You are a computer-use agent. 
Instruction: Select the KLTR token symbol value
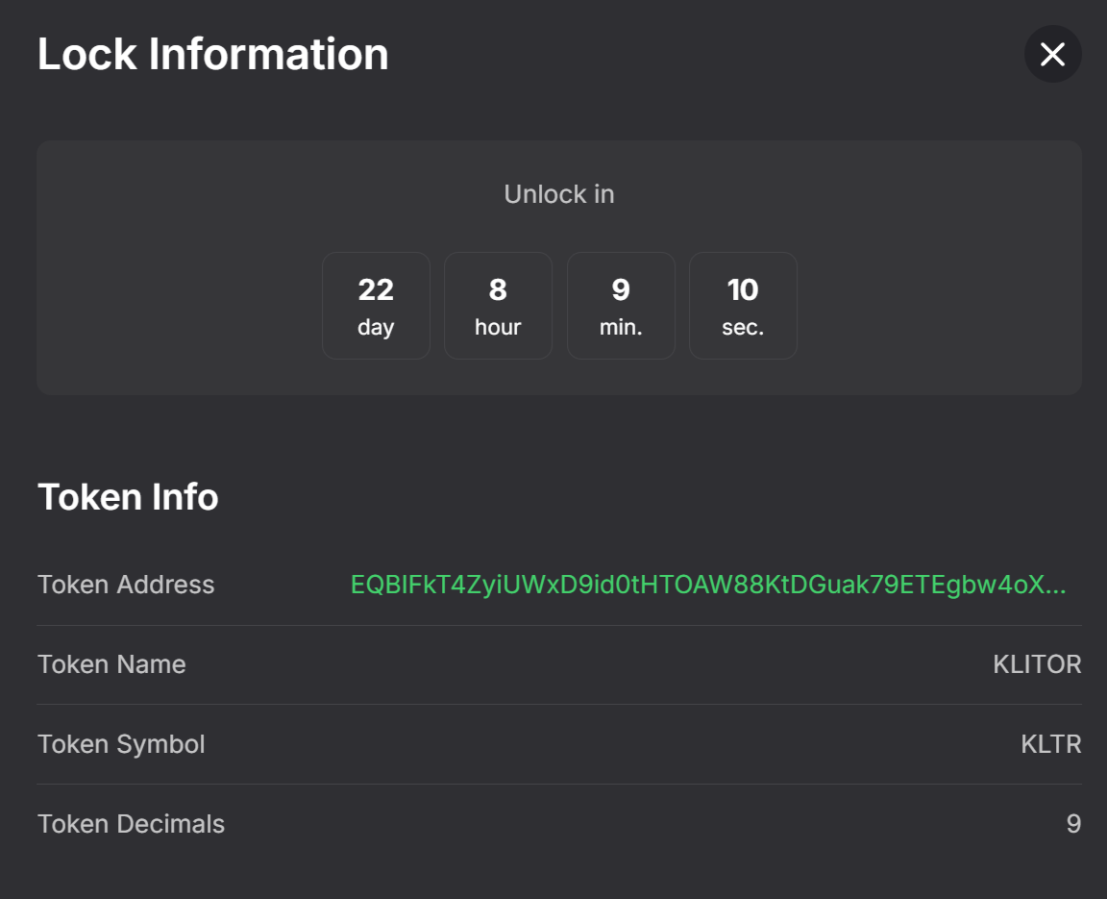pos(1050,744)
